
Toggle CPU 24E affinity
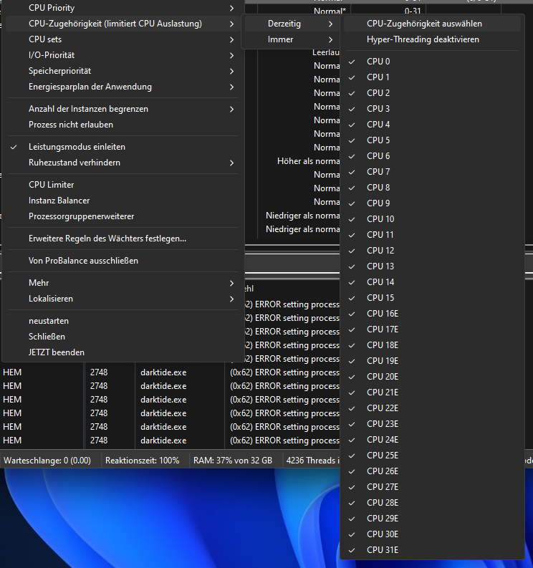[432, 440]
